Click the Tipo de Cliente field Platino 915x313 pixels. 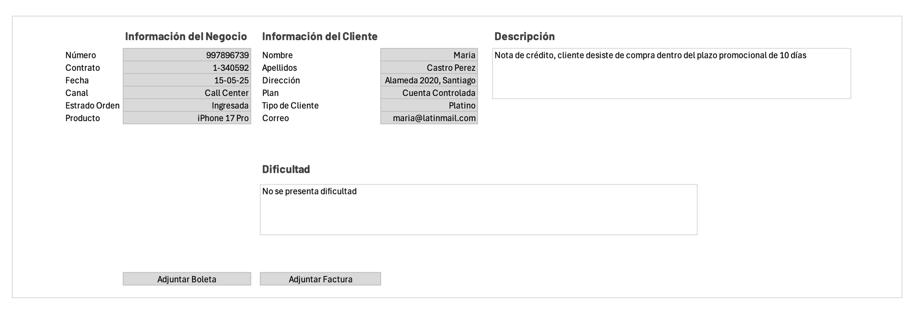pyautogui.click(x=429, y=106)
